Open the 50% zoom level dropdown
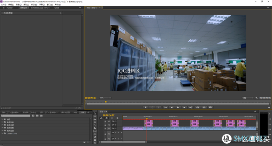Viewport: 272px width, 146px height. 105,98
